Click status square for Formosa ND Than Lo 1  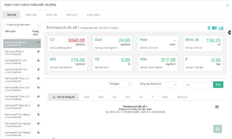tap(38, 78)
